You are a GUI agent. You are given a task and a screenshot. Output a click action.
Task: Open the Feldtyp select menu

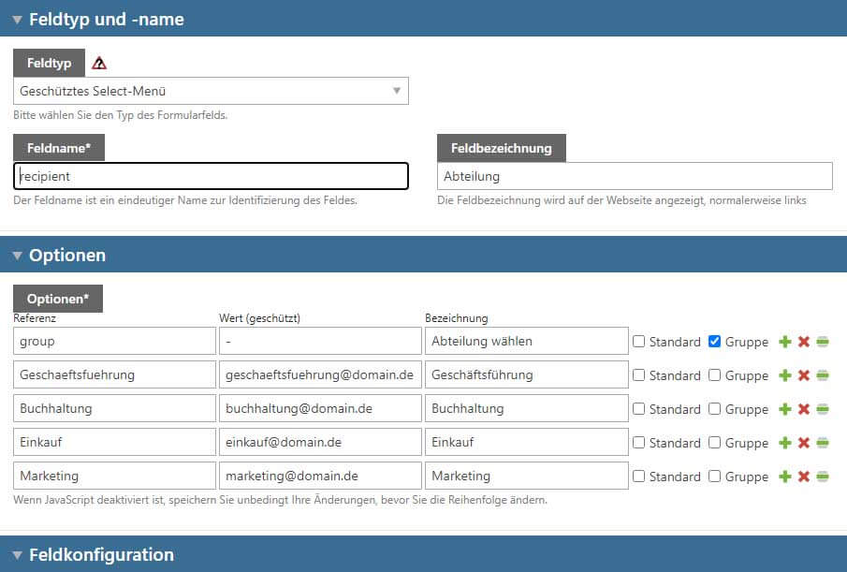coord(211,91)
